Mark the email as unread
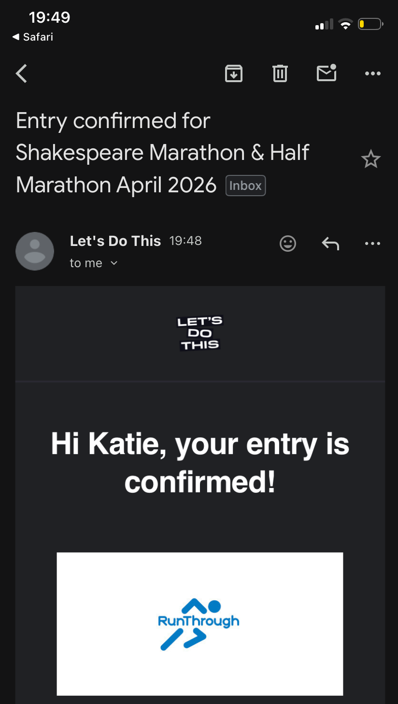The image size is (398, 704). (x=327, y=73)
